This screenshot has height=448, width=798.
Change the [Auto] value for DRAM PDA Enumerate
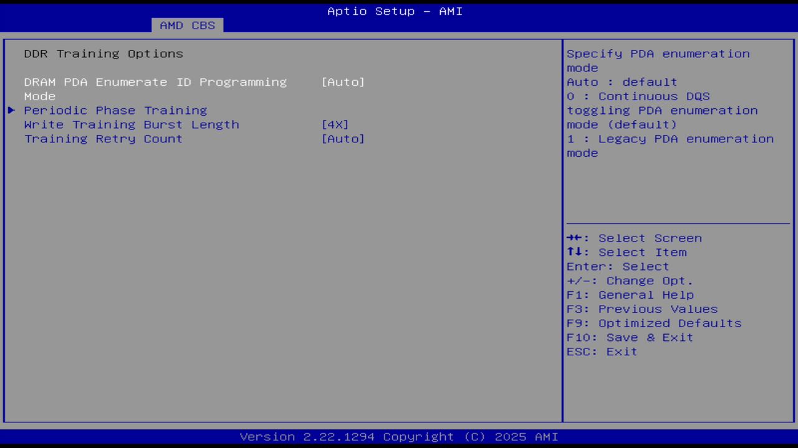[x=343, y=82]
